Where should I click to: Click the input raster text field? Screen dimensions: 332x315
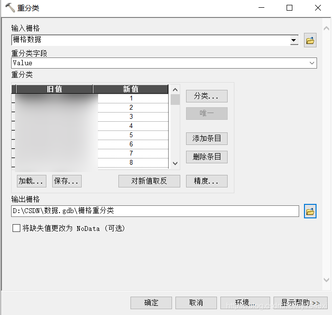pyautogui.click(x=151, y=40)
